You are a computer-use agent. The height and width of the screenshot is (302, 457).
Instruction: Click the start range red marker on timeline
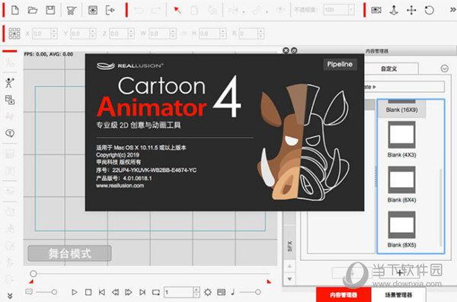[x=31, y=281]
